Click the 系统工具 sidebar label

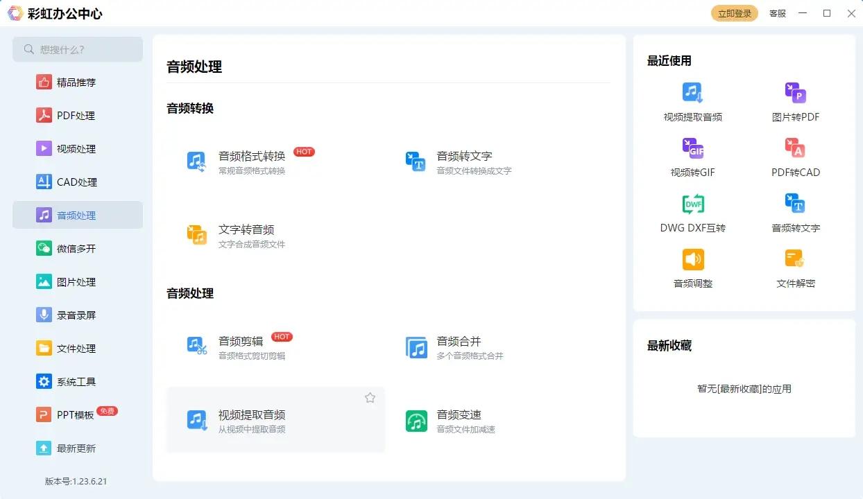[76, 382]
